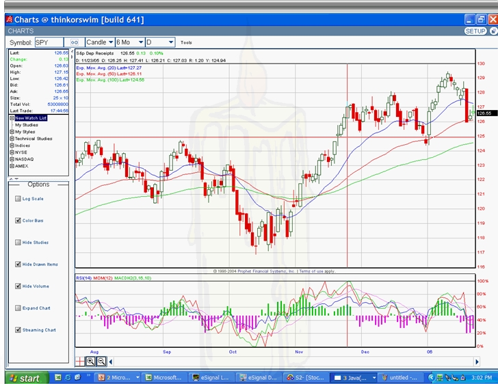The width and height of the screenshot is (498, 384).
Task: Click the Terms of use apply link
Action: point(317,271)
